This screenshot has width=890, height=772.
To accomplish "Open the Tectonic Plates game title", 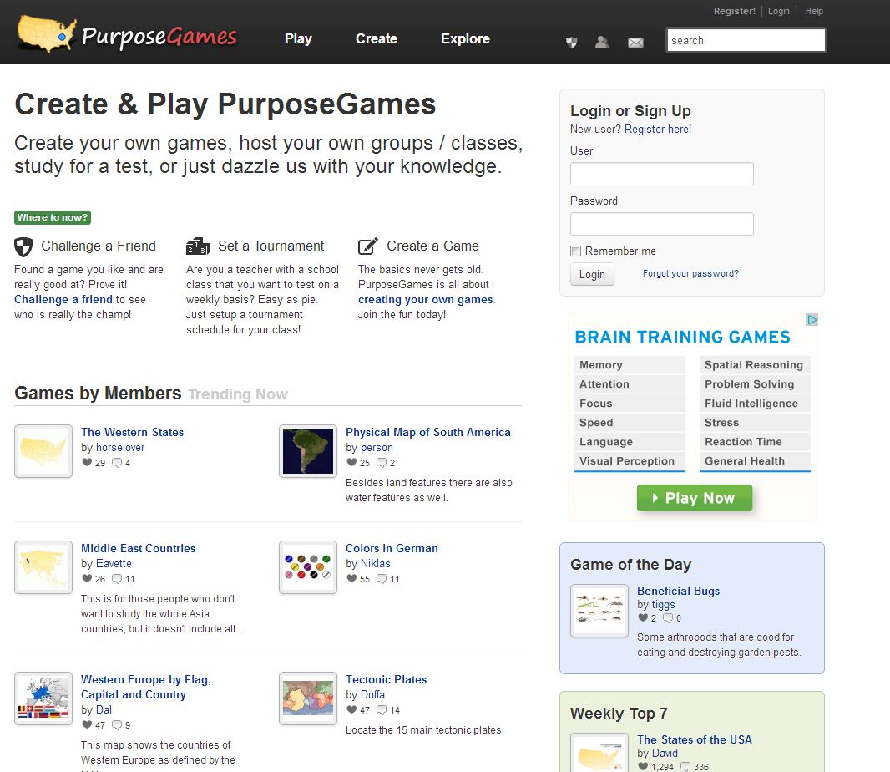I will (386, 679).
